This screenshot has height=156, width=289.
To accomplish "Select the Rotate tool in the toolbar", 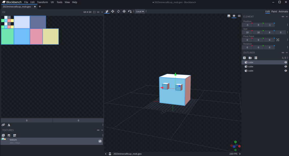I will point(118,11).
